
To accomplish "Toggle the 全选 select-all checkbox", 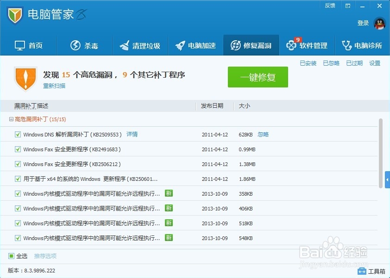I will [x=11, y=256].
